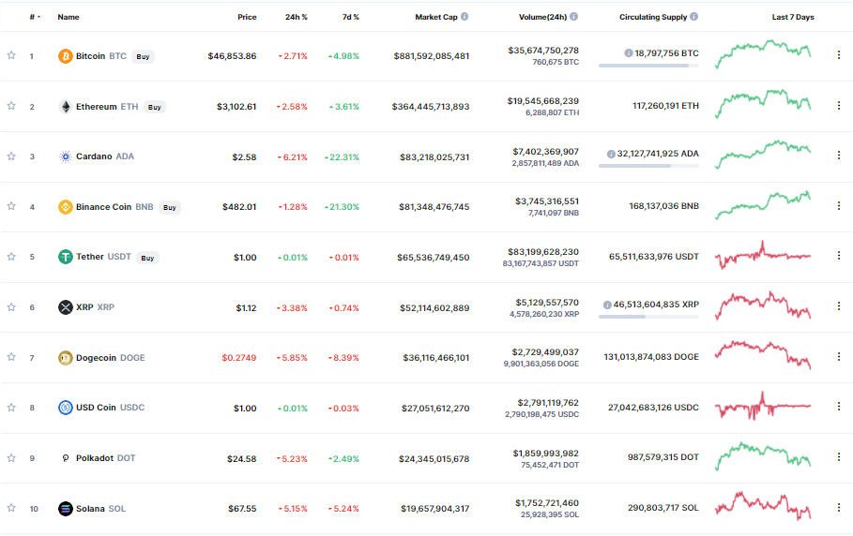Viewport: 853px width, 536px height.
Task: Buy Binance Coin using Buy button
Action: coord(170,207)
